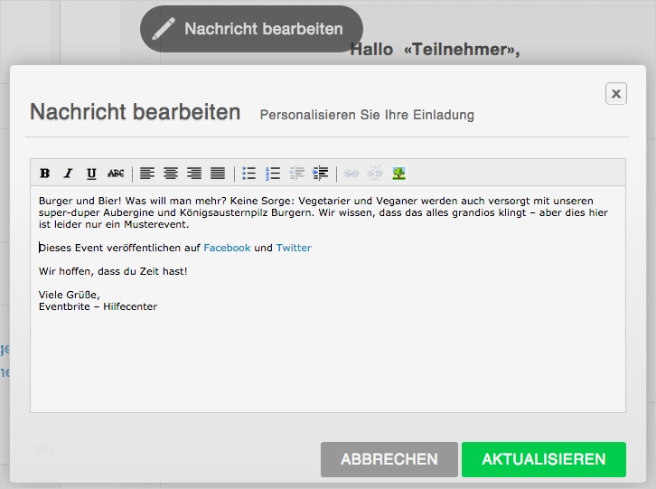656x489 pixels.
Task: Click the 'Hallo «Teilnehmer»,' greeting text
Action: (436, 50)
